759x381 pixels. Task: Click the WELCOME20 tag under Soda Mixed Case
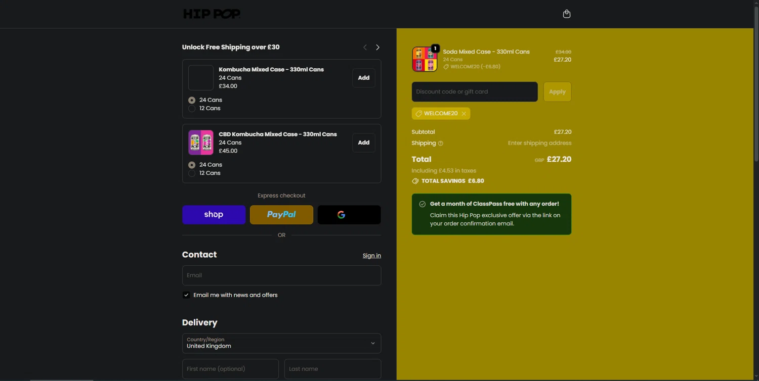472,67
